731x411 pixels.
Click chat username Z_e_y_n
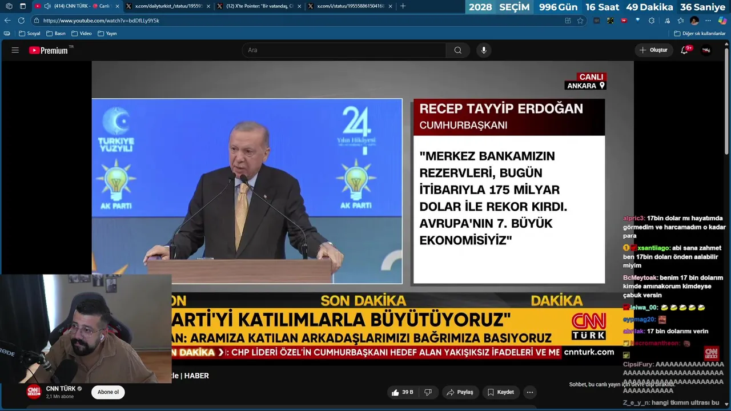tap(636, 402)
